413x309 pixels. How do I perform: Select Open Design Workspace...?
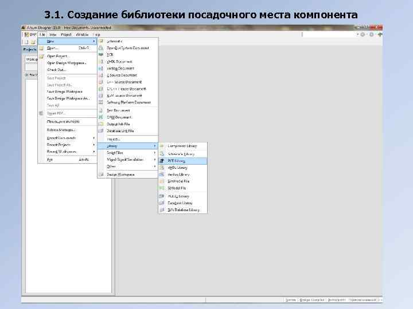pos(68,63)
